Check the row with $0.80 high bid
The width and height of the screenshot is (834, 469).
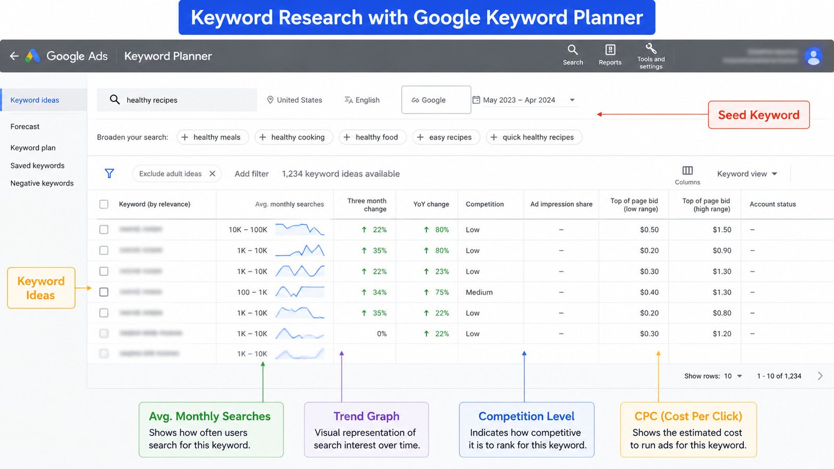pyautogui.click(x=104, y=313)
